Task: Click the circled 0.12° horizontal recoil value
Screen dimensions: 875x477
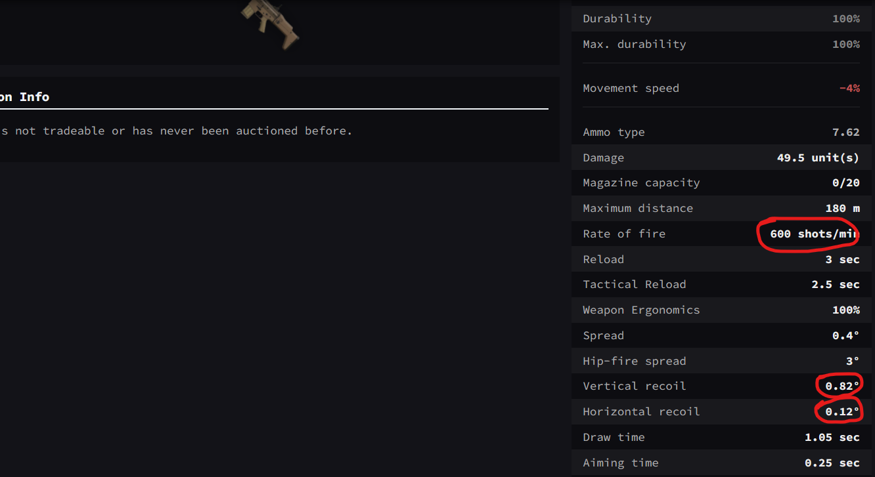Action: (x=842, y=412)
